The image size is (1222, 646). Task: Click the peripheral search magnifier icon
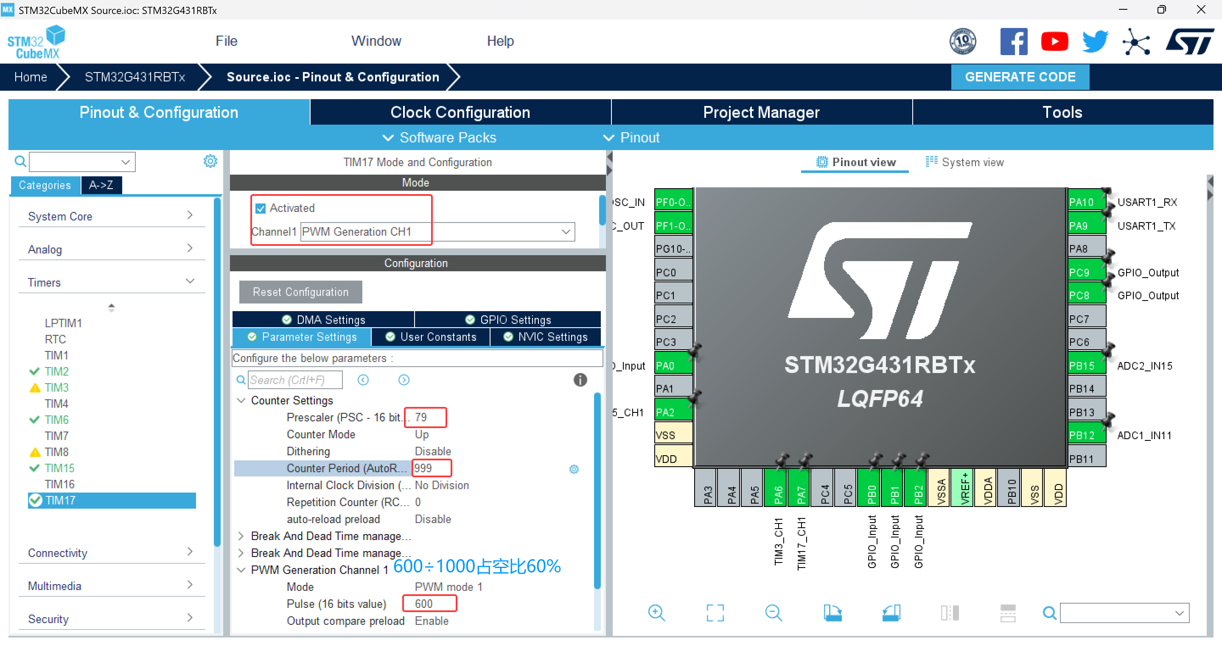pos(20,161)
